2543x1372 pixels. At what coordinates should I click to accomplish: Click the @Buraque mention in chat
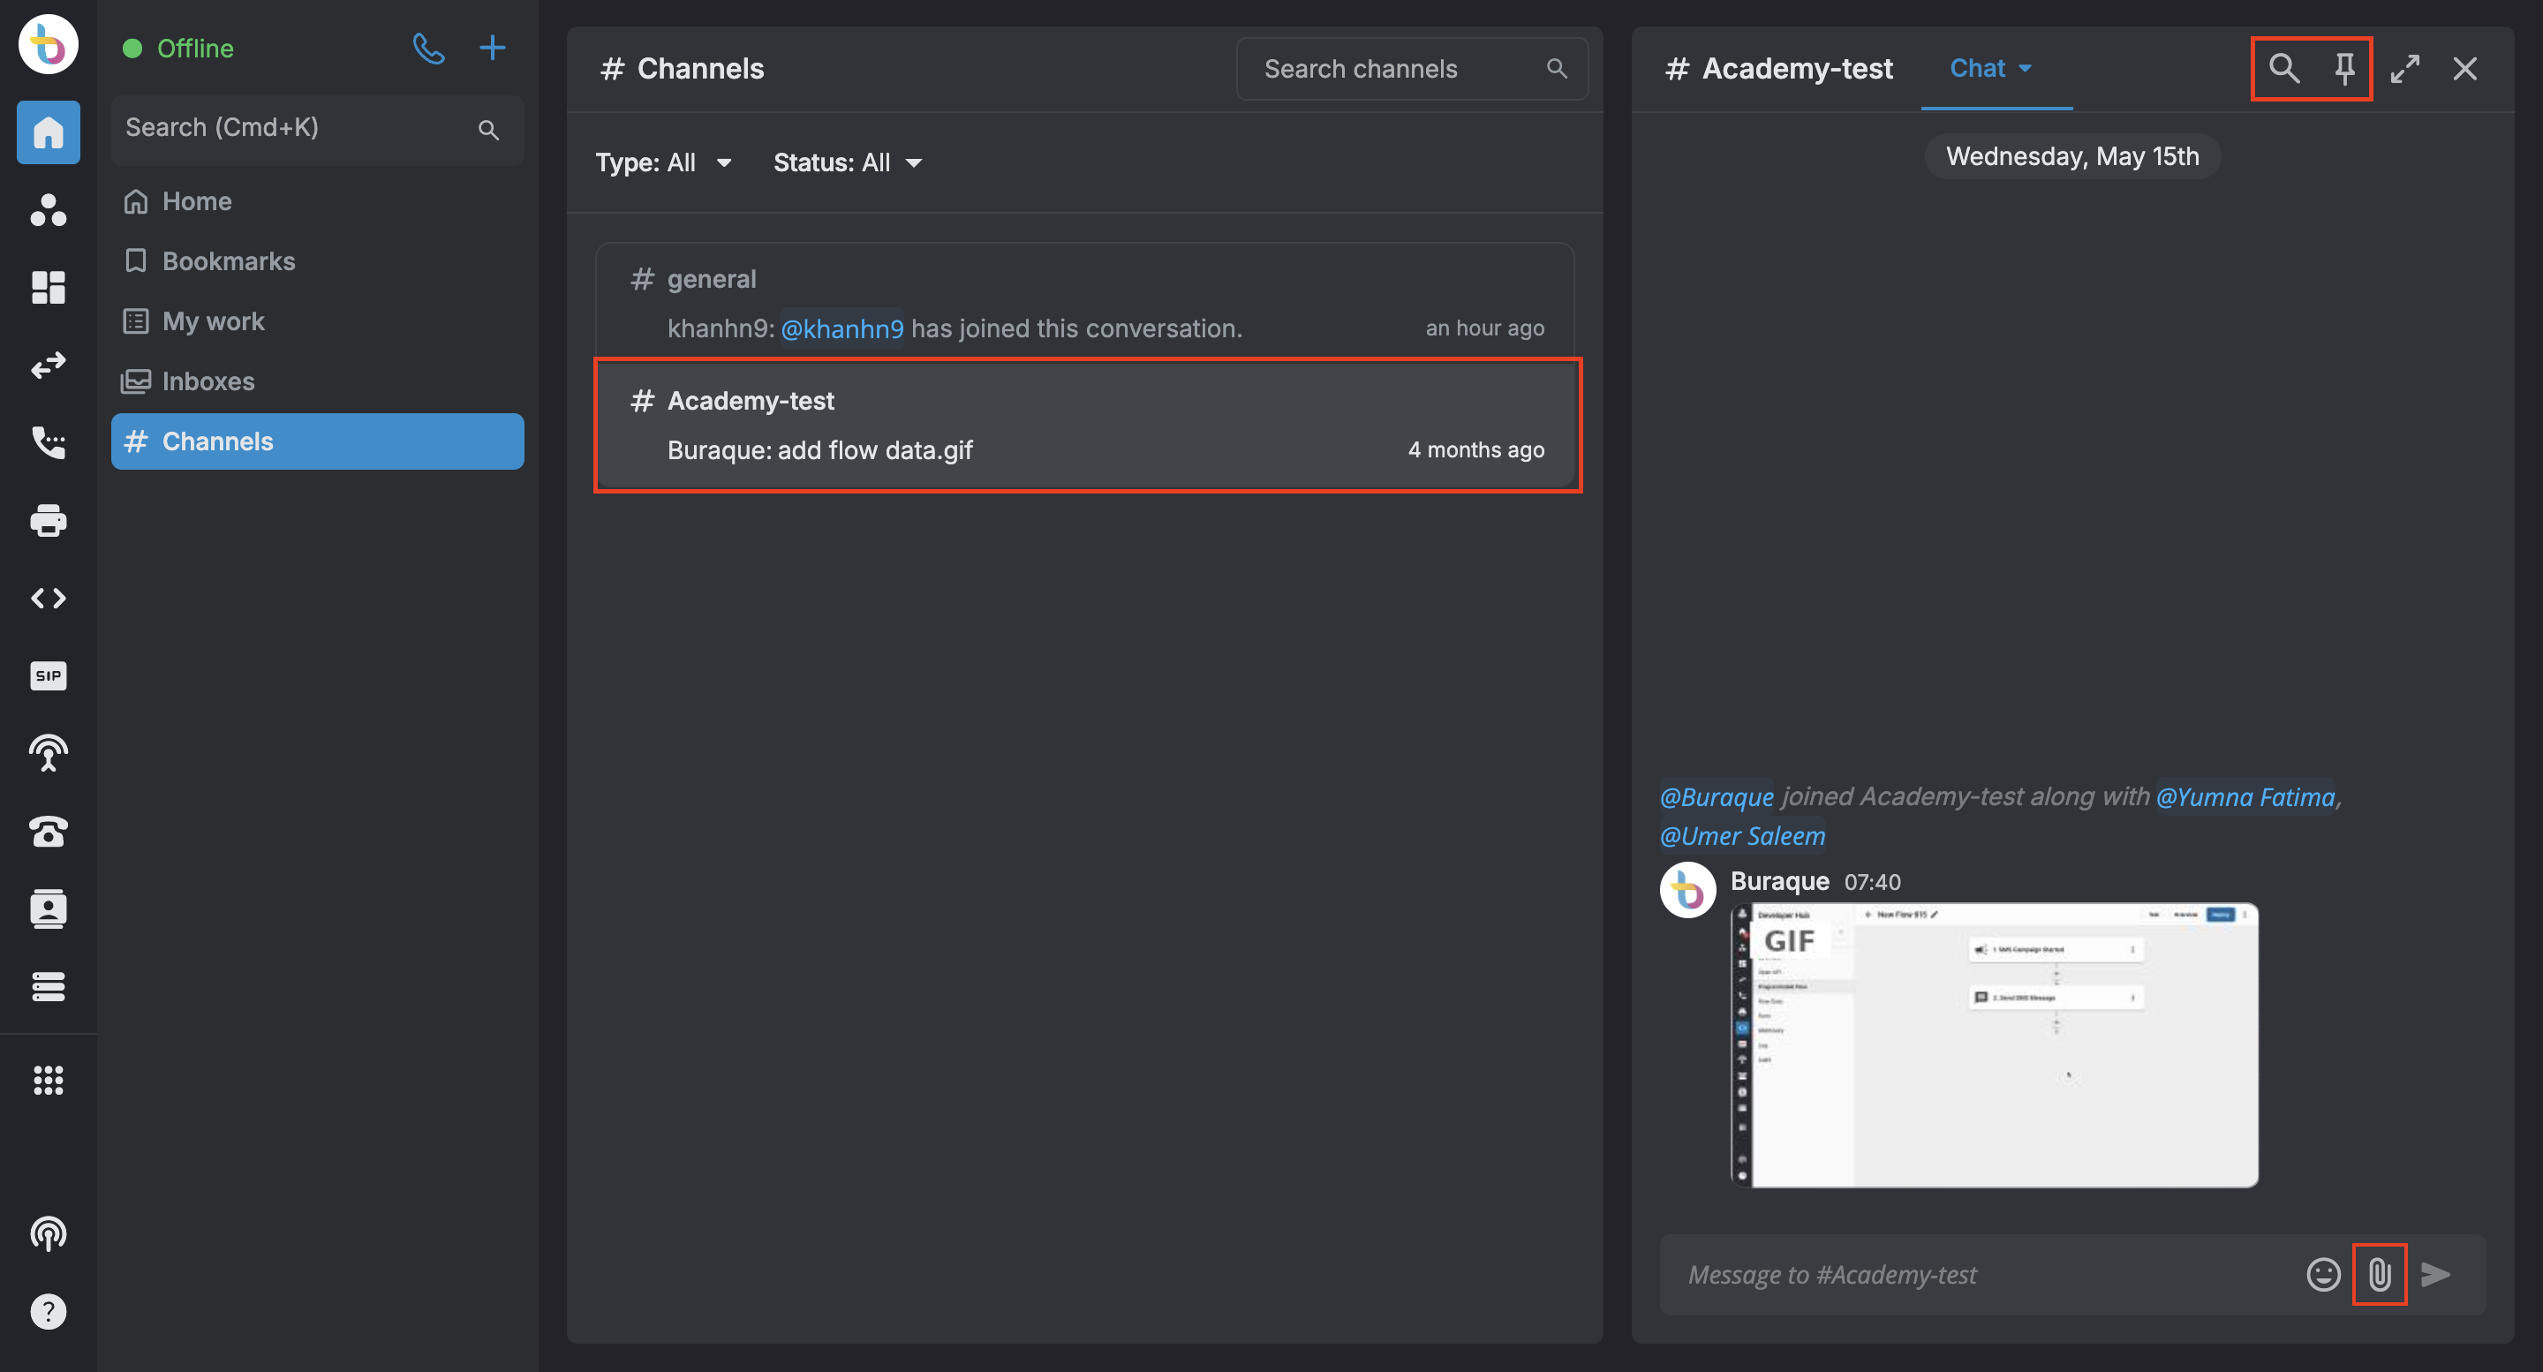point(1717,796)
